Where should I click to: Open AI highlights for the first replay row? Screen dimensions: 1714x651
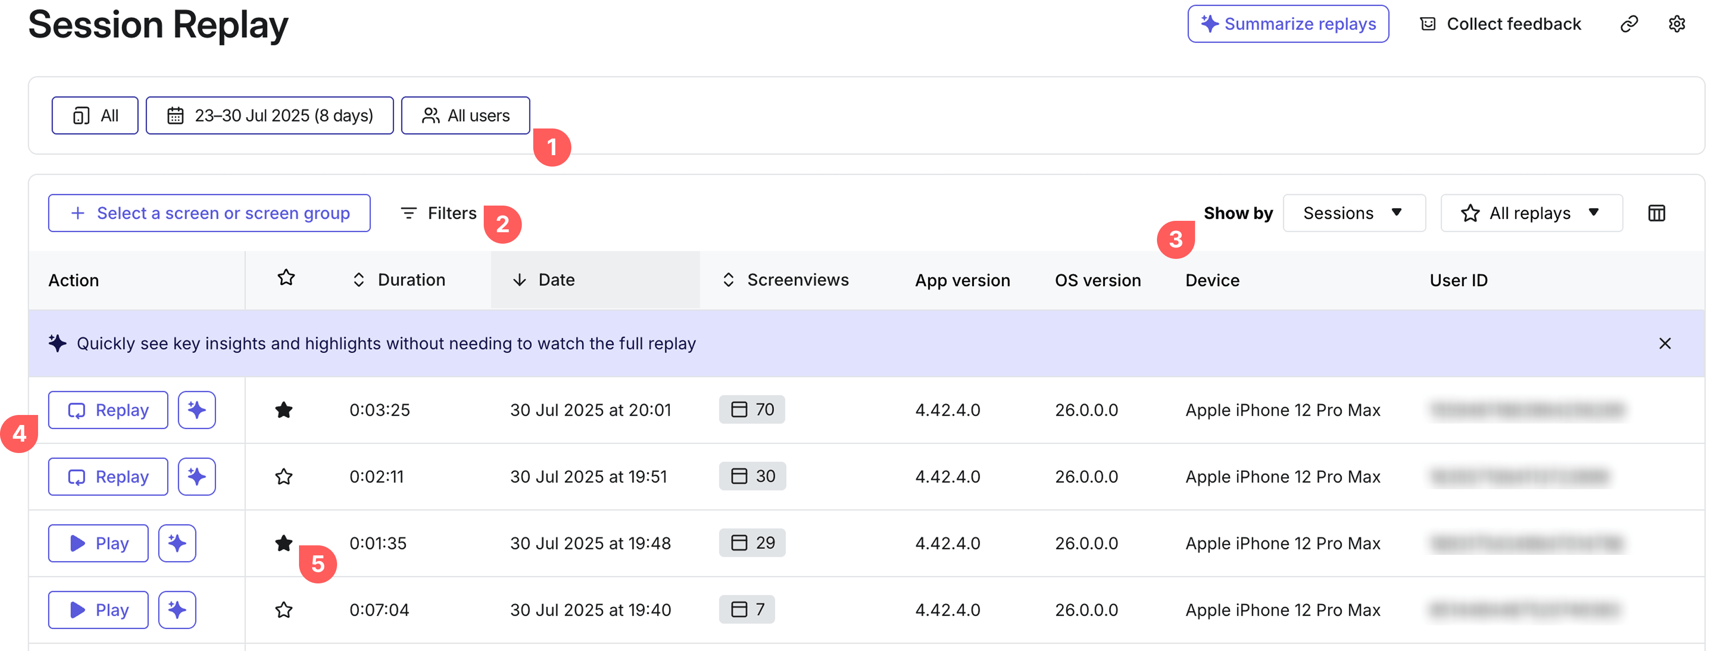tap(197, 410)
